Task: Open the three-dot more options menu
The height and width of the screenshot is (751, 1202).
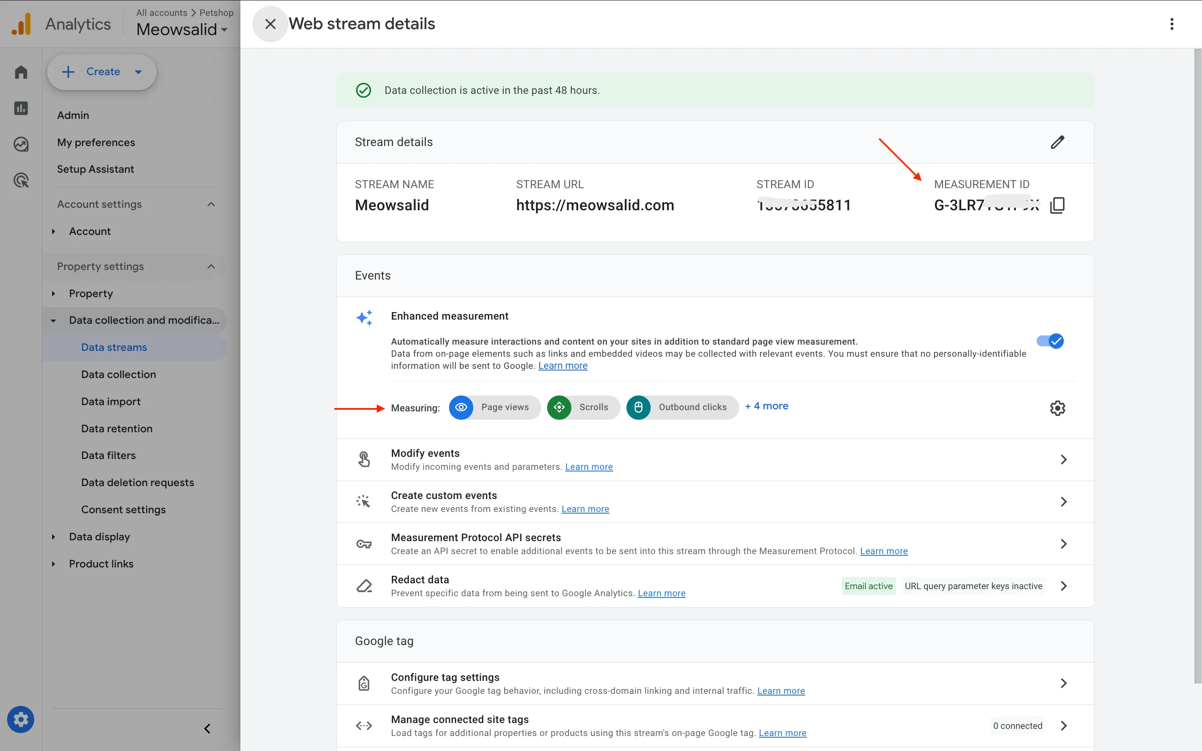Action: 1172,24
